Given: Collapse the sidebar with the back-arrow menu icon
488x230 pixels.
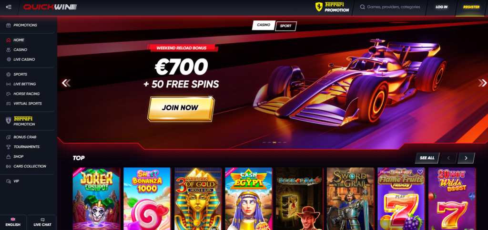Looking at the screenshot, I should tap(9, 7).
